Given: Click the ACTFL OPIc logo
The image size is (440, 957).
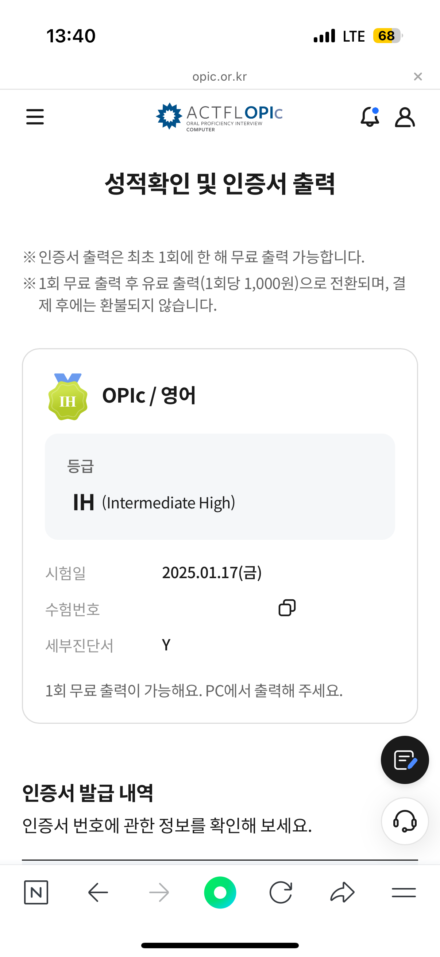Looking at the screenshot, I should tap(219, 117).
